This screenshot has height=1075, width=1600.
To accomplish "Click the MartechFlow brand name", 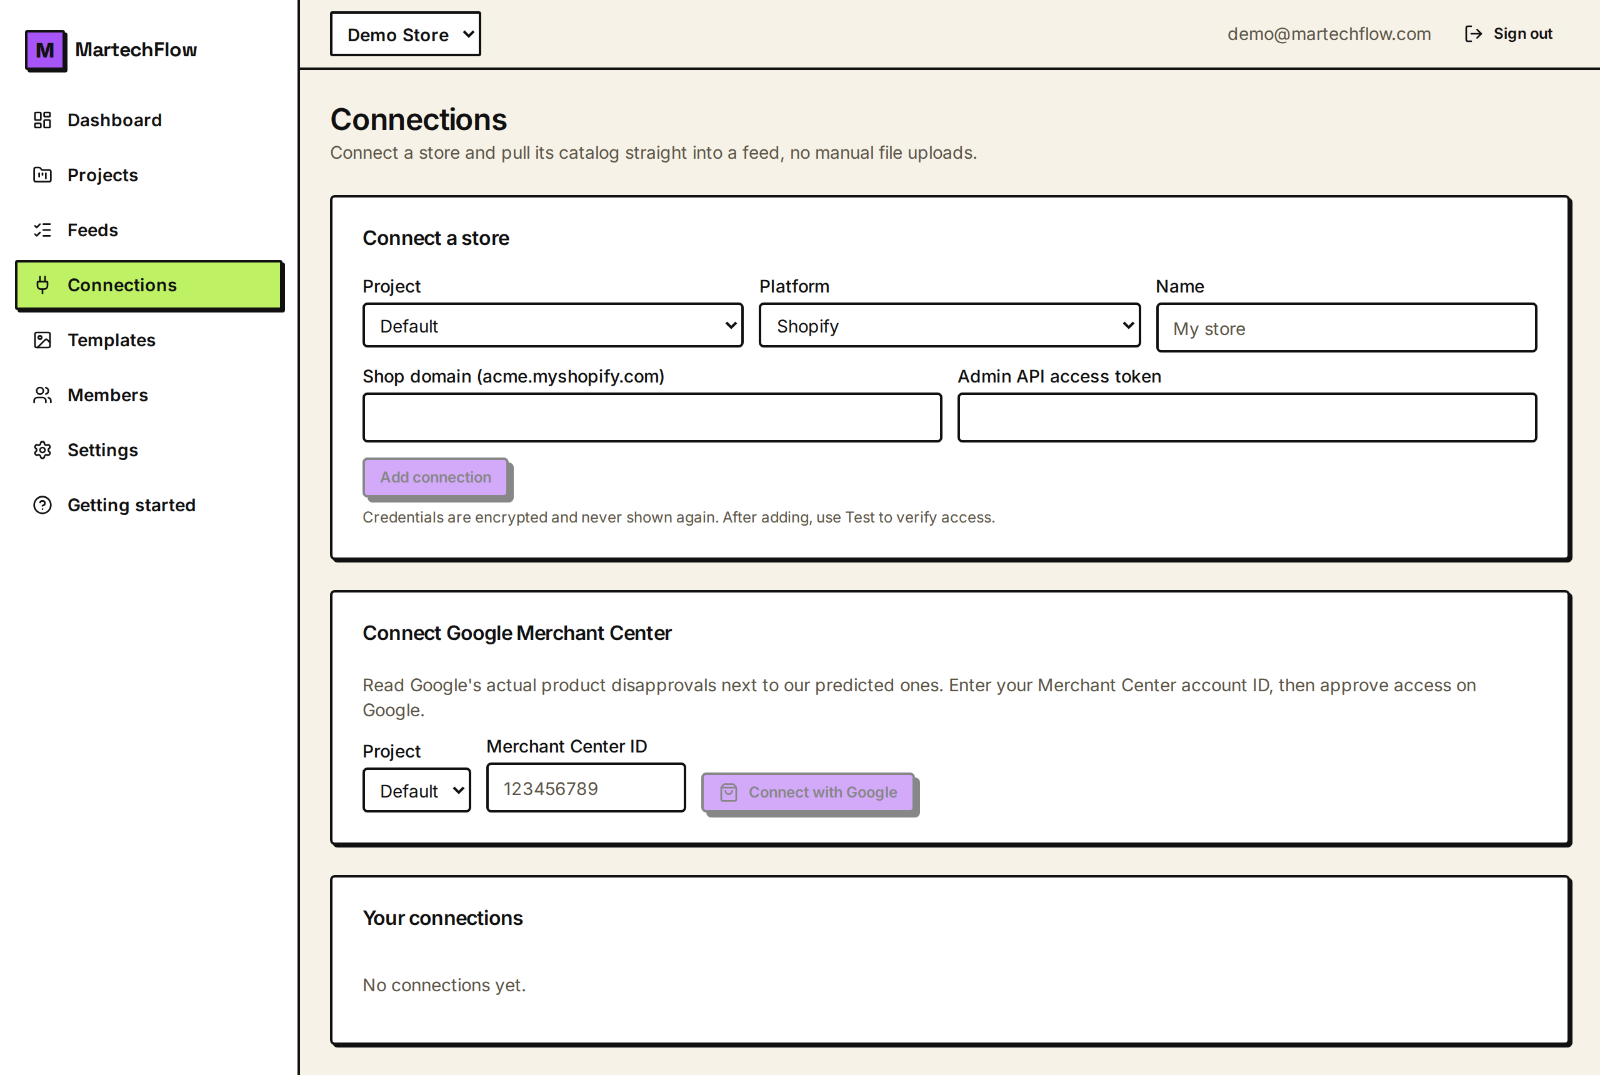I will tap(136, 50).
